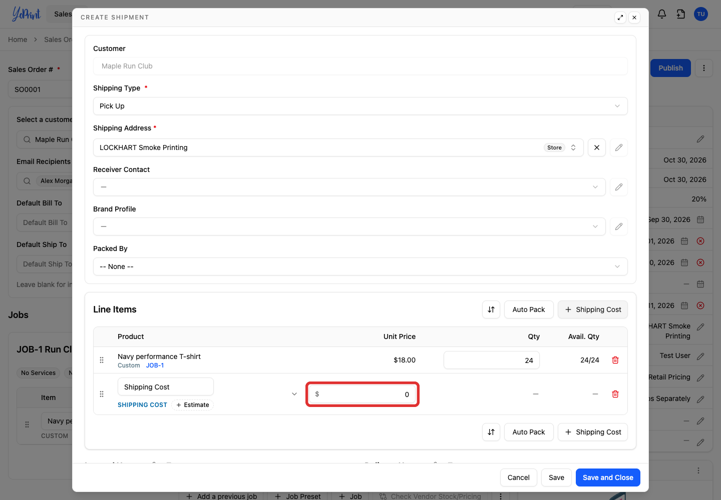The image size is (721, 500).
Task: Click the Customer field showing Maple Run Club
Action: tap(360, 66)
